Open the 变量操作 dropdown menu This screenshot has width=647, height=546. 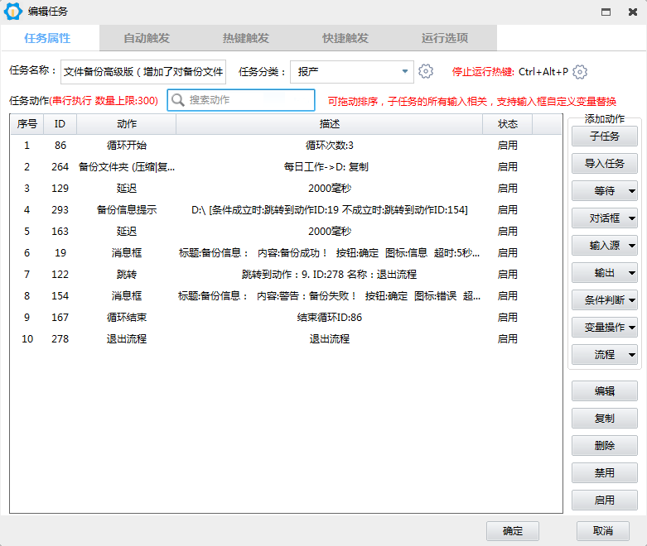[x=632, y=328]
